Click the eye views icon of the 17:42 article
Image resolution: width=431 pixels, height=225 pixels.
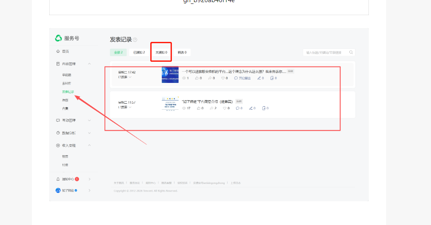(x=184, y=78)
